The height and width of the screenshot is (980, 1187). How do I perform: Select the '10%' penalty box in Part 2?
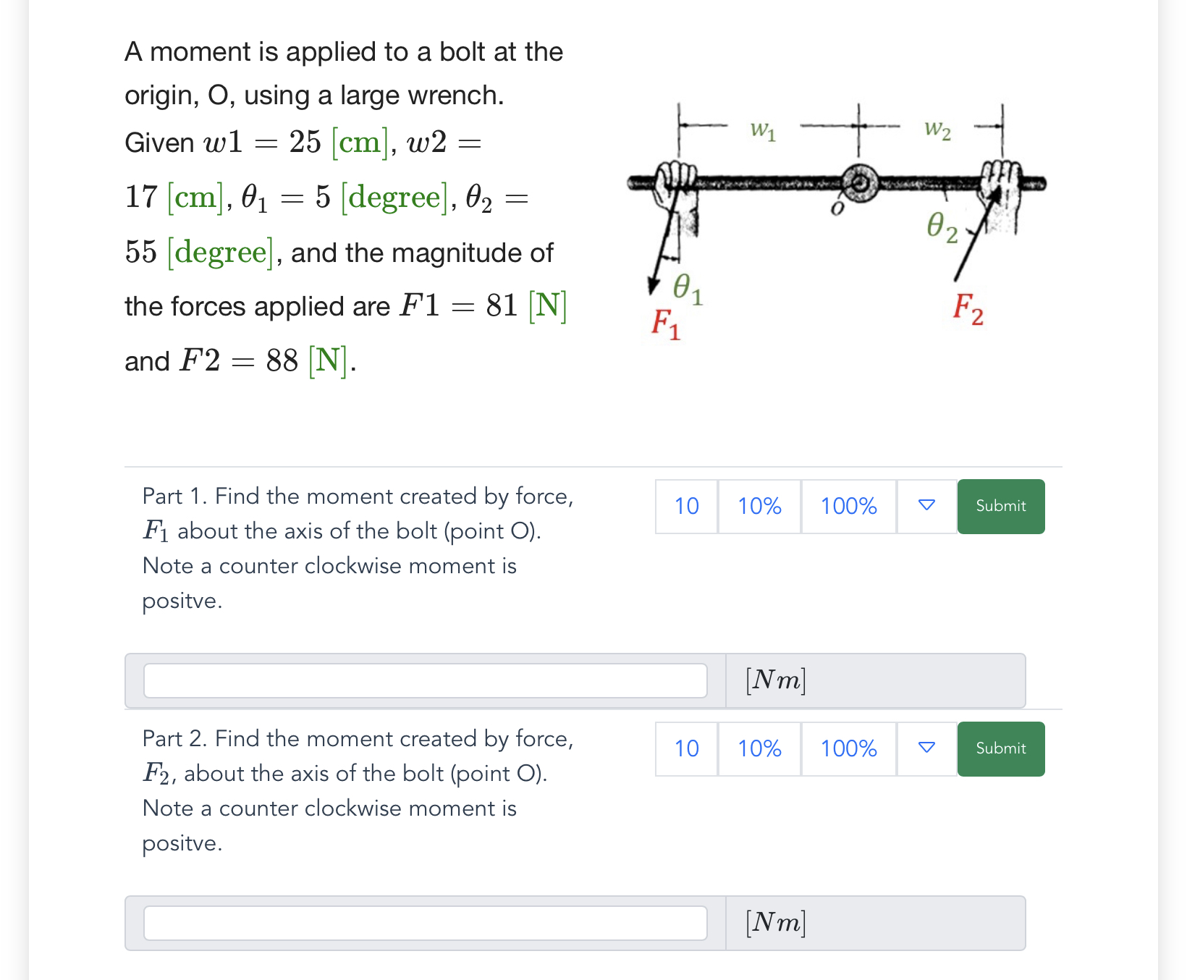759,748
